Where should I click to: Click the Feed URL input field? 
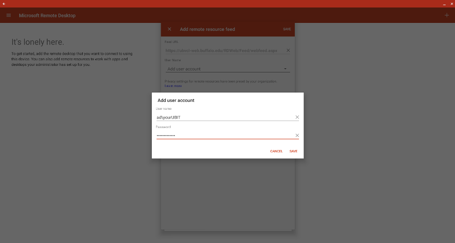coord(224,50)
